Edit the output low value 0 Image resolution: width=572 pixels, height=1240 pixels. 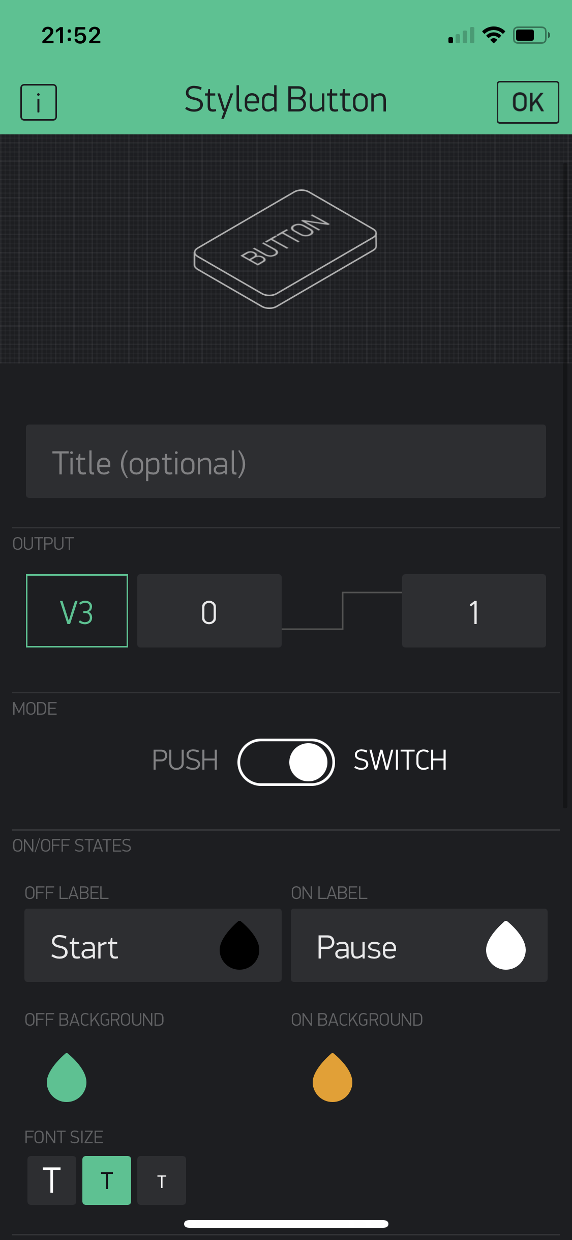pos(209,611)
